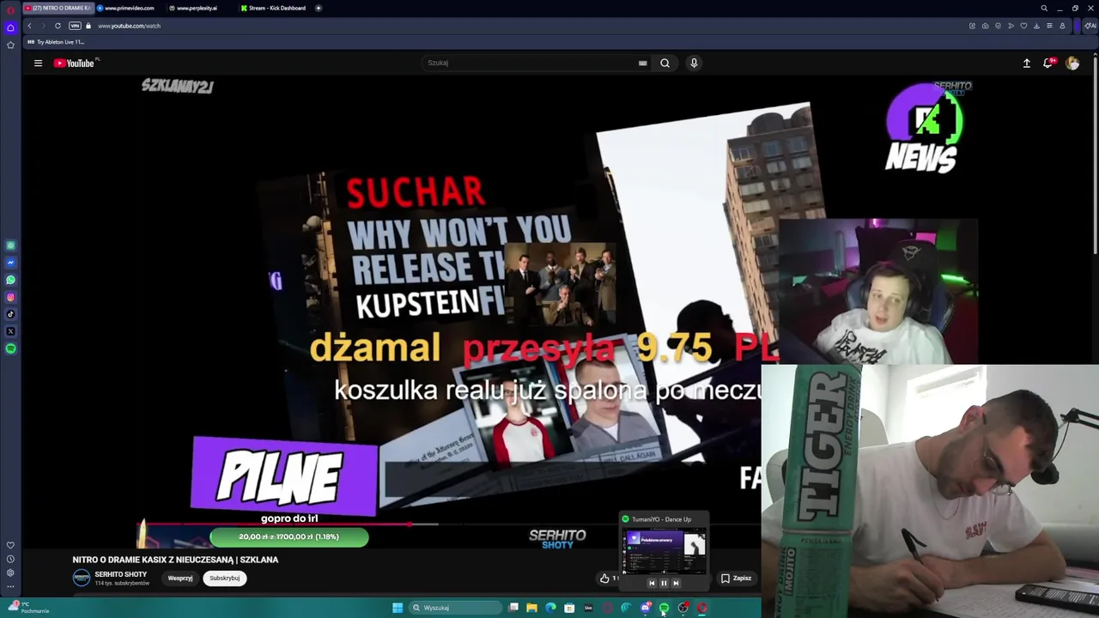Go to the YouTube home logo
This screenshot has width=1099, height=618.
[74, 63]
